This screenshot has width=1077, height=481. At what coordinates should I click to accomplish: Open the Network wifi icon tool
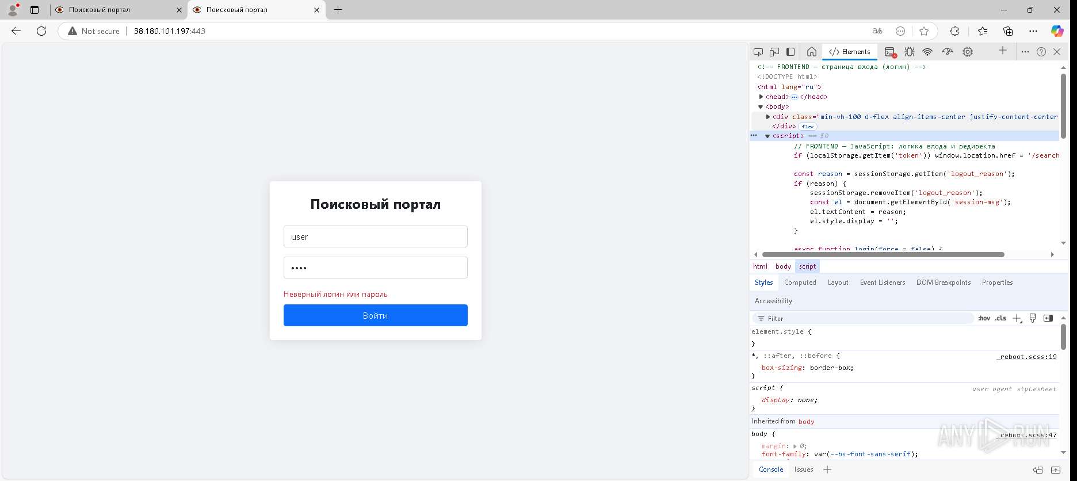tap(927, 52)
